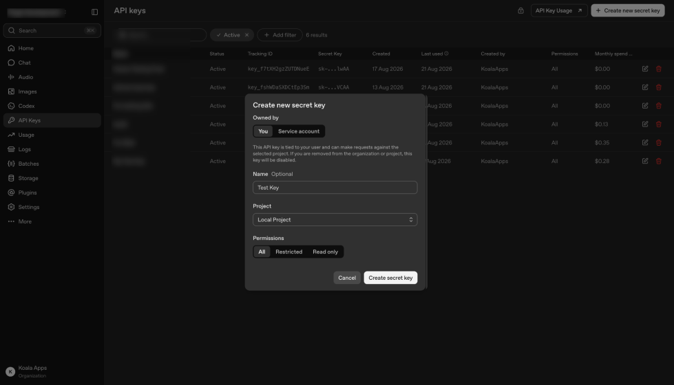Screen dimensions: 674x385
Task: Click the sidebar Search field
Action: click(52, 30)
